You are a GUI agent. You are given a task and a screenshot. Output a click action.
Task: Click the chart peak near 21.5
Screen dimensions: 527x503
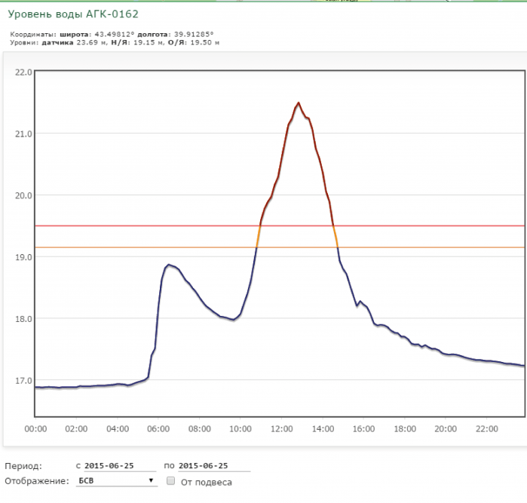pos(299,103)
